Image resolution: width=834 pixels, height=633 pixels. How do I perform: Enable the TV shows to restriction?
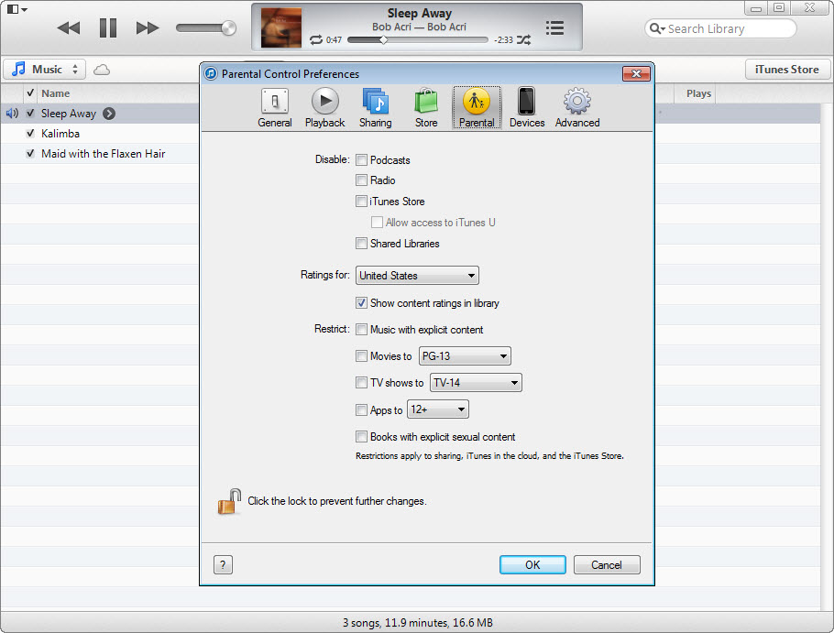[x=362, y=383]
